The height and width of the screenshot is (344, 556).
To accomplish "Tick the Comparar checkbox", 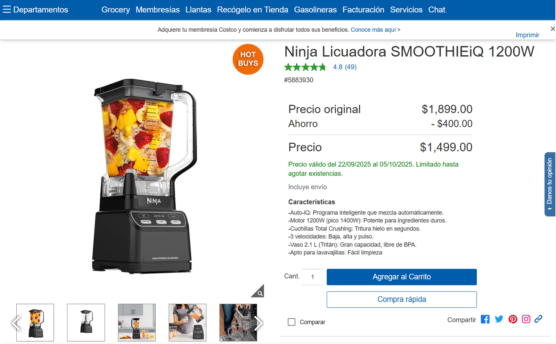I will [292, 322].
